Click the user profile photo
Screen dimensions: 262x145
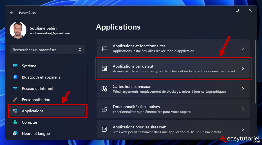pos(18,30)
